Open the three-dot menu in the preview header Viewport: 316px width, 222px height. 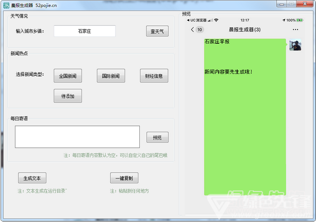[x=295, y=29]
